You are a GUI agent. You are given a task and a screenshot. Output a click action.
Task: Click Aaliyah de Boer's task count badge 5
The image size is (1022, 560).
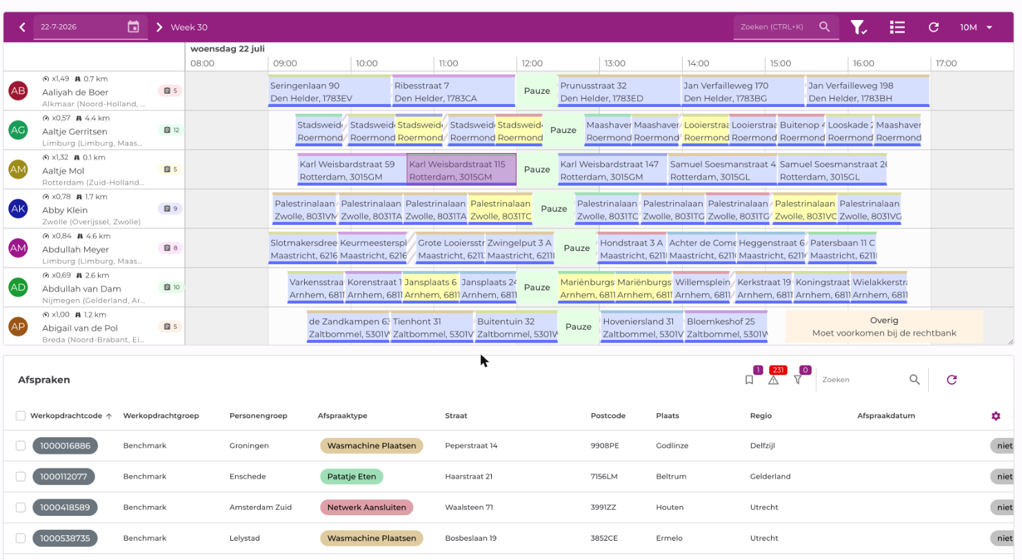(x=170, y=90)
